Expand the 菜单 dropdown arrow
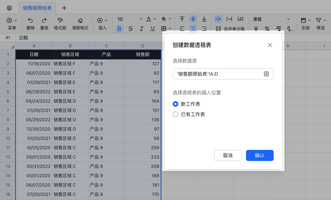This screenshot has height=200, width=331. click(16, 20)
